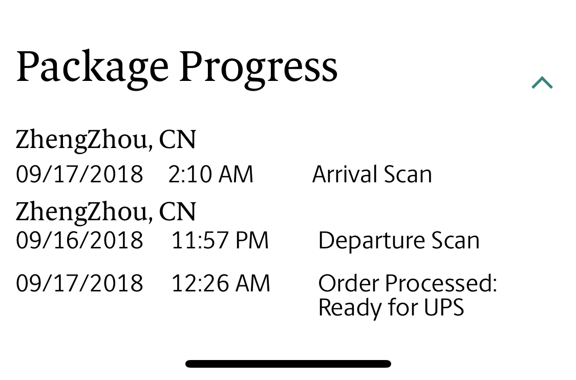Viewport: 576px width, 380px height.
Task: Tap the Departure Scan status text
Action: (399, 240)
